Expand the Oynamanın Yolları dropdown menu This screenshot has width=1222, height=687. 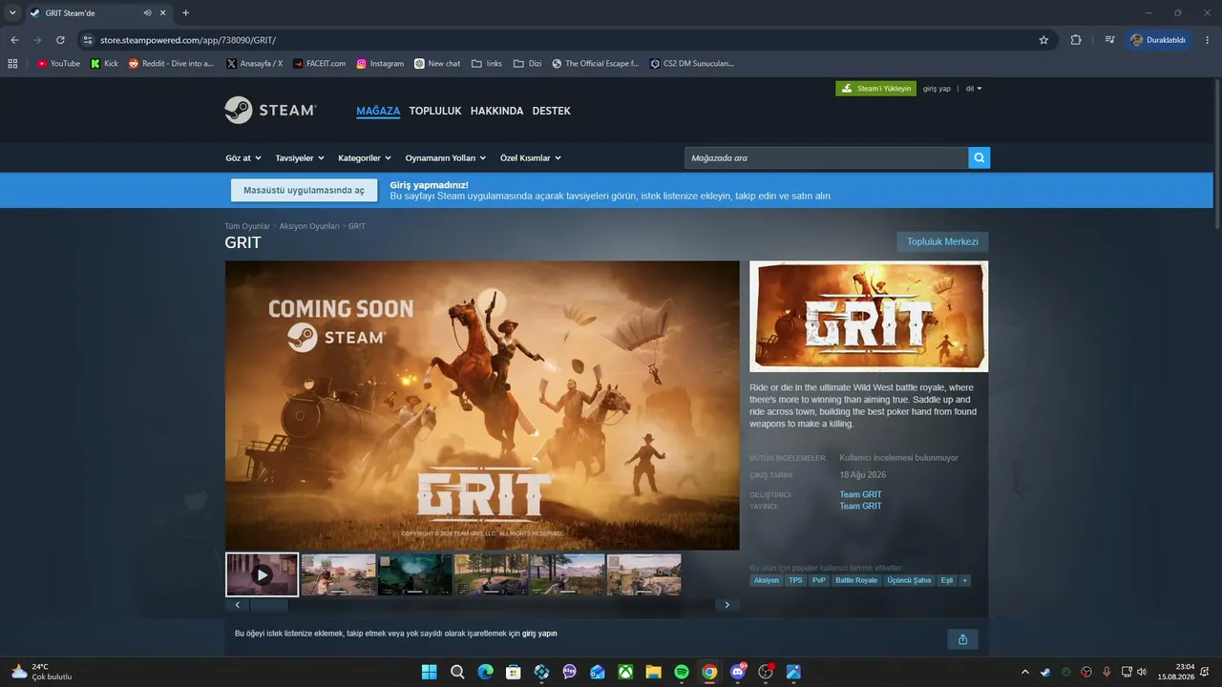[446, 158]
